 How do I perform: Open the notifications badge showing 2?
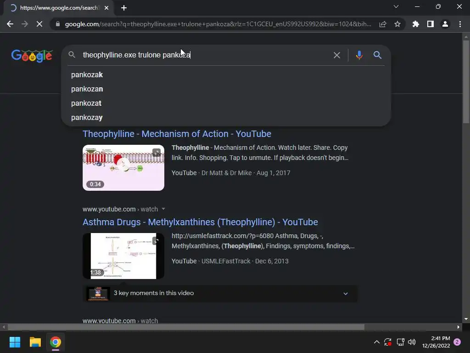tap(458, 342)
